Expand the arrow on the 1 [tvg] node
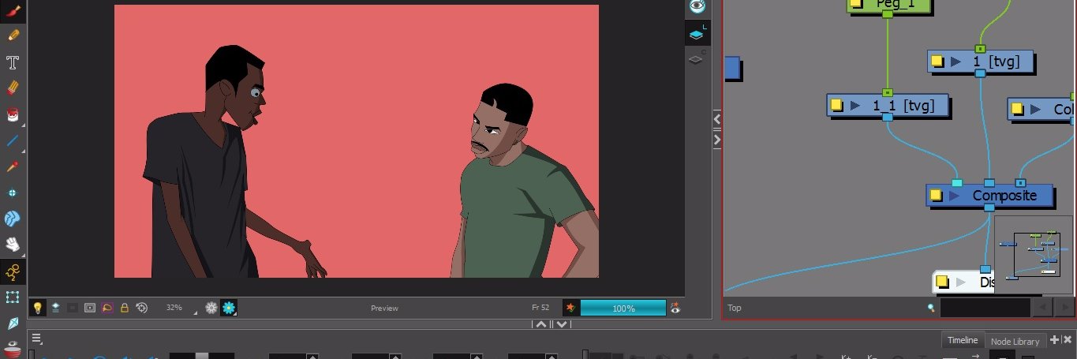Image resolution: width=1077 pixels, height=359 pixels. [x=955, y=61]
